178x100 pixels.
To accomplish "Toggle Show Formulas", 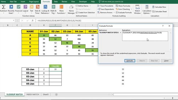I will pos(123,6).
